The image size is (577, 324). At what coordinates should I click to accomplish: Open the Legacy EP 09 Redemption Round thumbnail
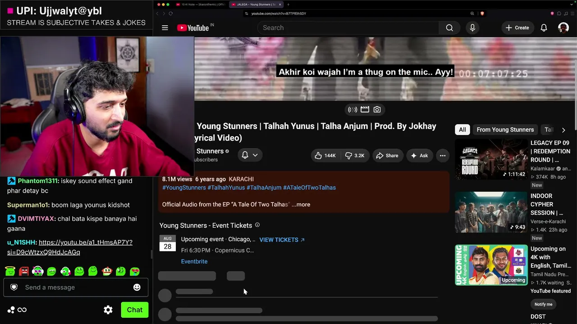click(491, 159)
